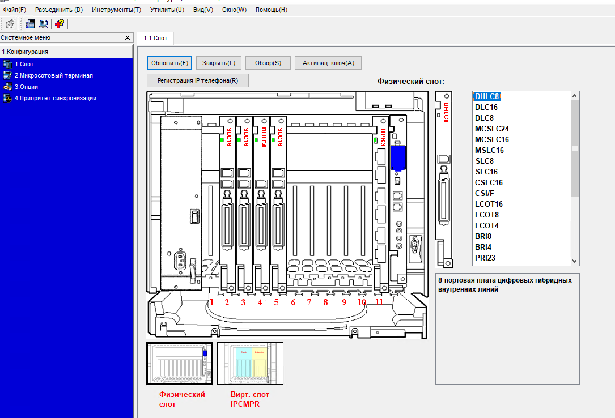Open 2.Микросотовый терминал menu item
This screenshot has height=418, width=615.
[x=54, y=75]
